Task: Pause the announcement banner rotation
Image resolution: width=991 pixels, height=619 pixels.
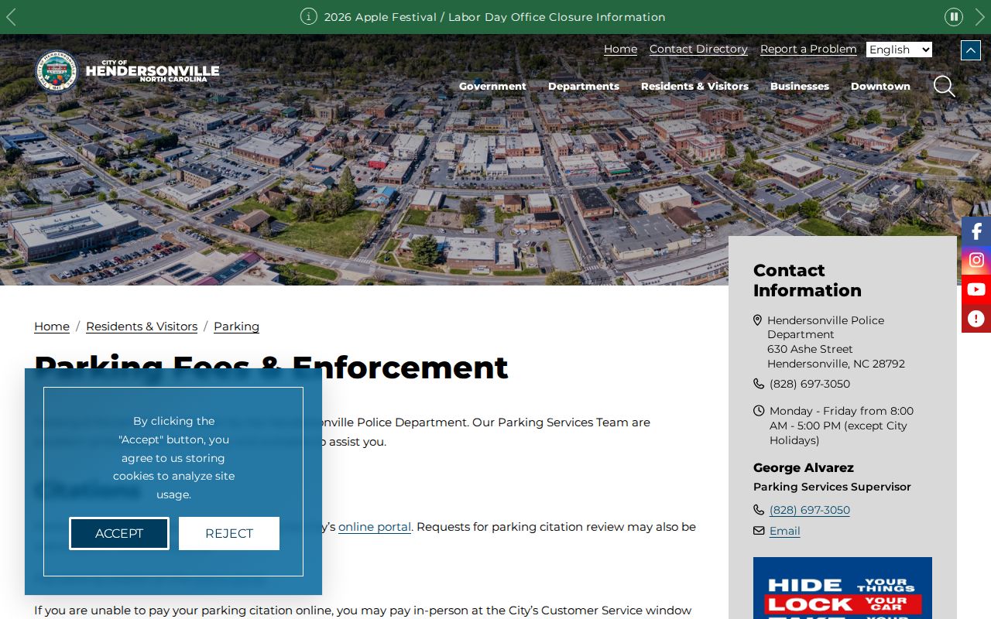Action: coord(954,17)
